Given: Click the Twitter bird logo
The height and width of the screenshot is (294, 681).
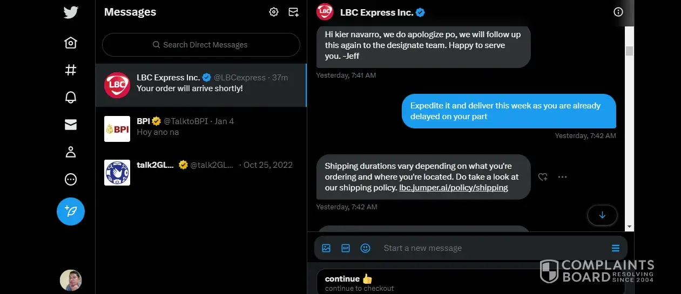Looking at the screenshot, I should click(x=71, y=12).
